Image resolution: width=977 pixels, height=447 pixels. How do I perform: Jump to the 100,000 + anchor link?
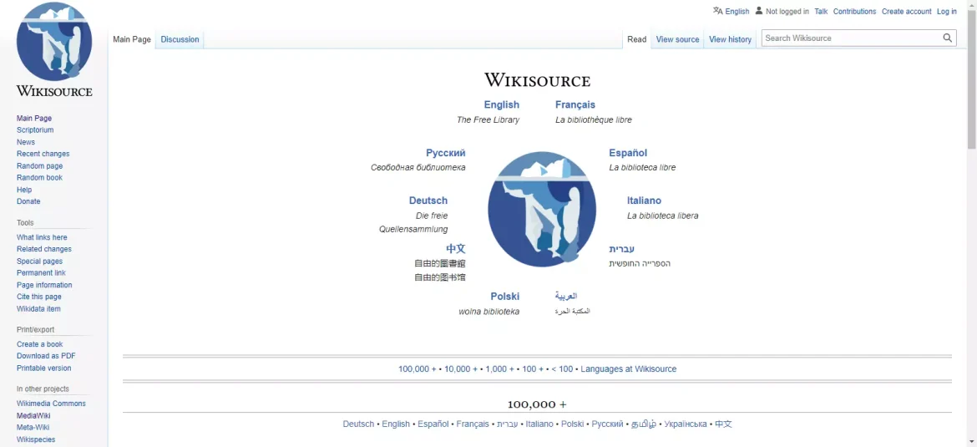[418, 369]
